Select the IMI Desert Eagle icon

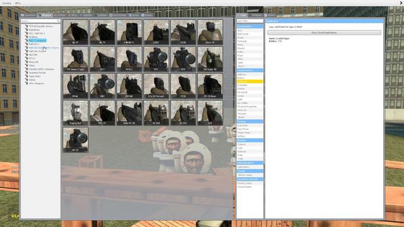(76, 59)
